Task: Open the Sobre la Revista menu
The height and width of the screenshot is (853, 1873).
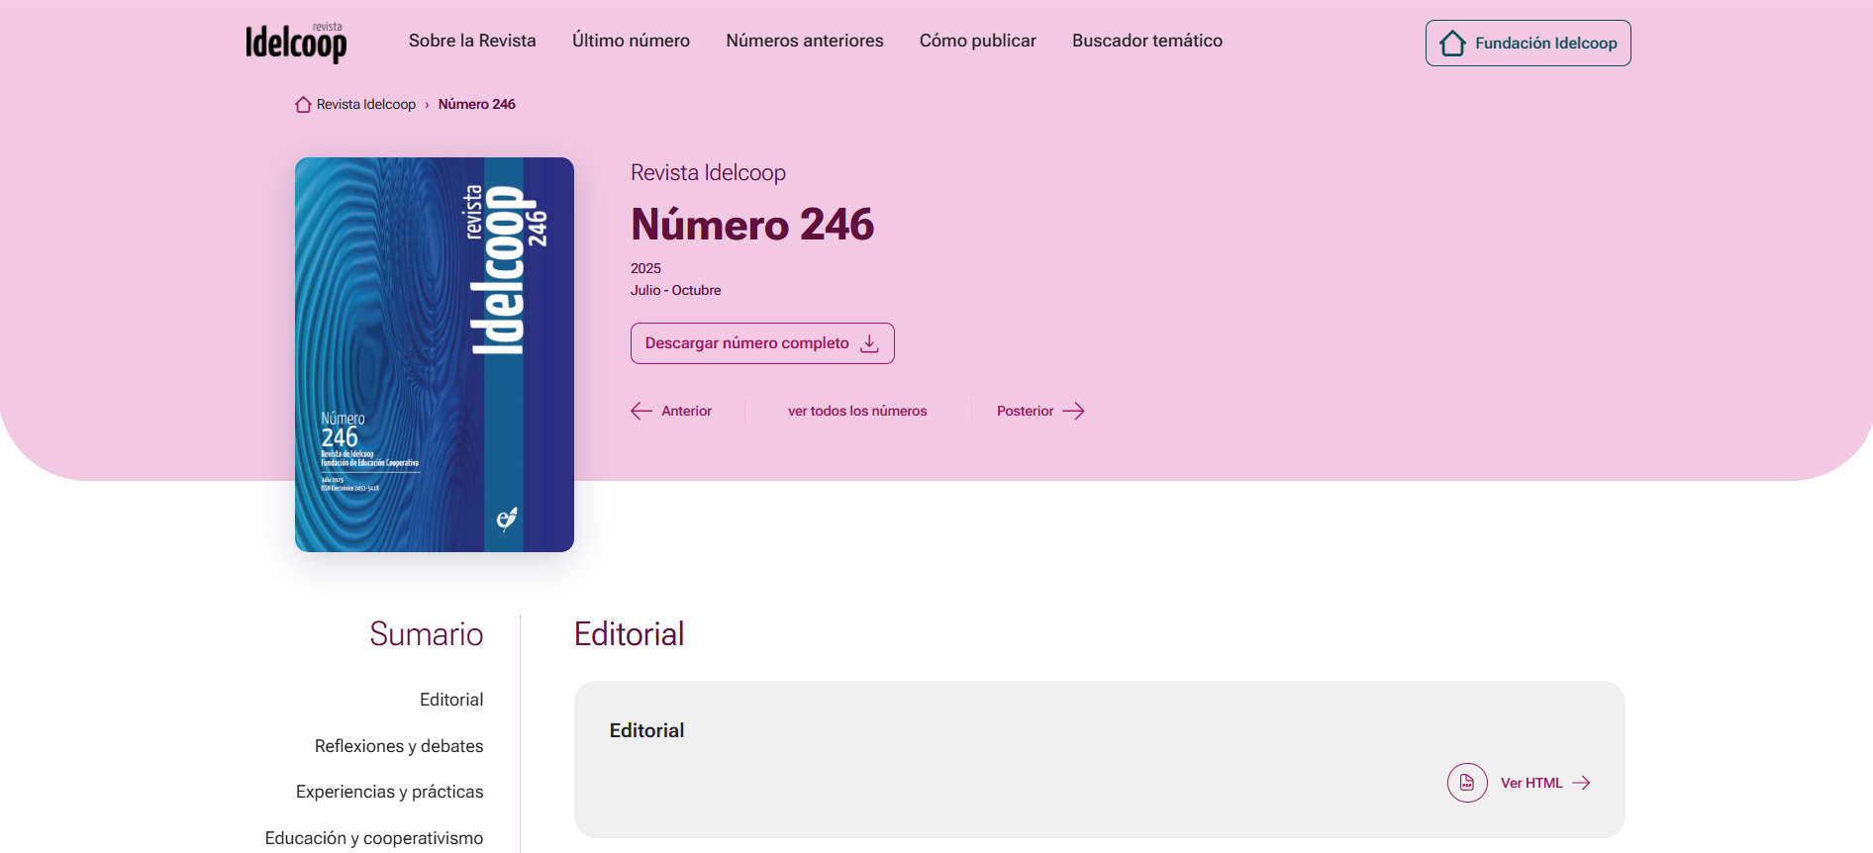Action: [x=472, y=41]
